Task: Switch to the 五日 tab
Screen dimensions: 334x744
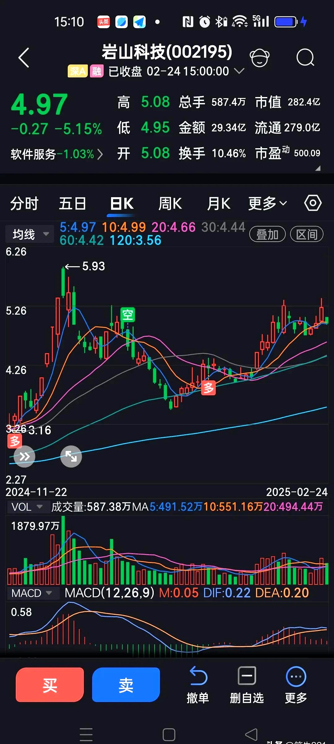Action: coord(73,204)
